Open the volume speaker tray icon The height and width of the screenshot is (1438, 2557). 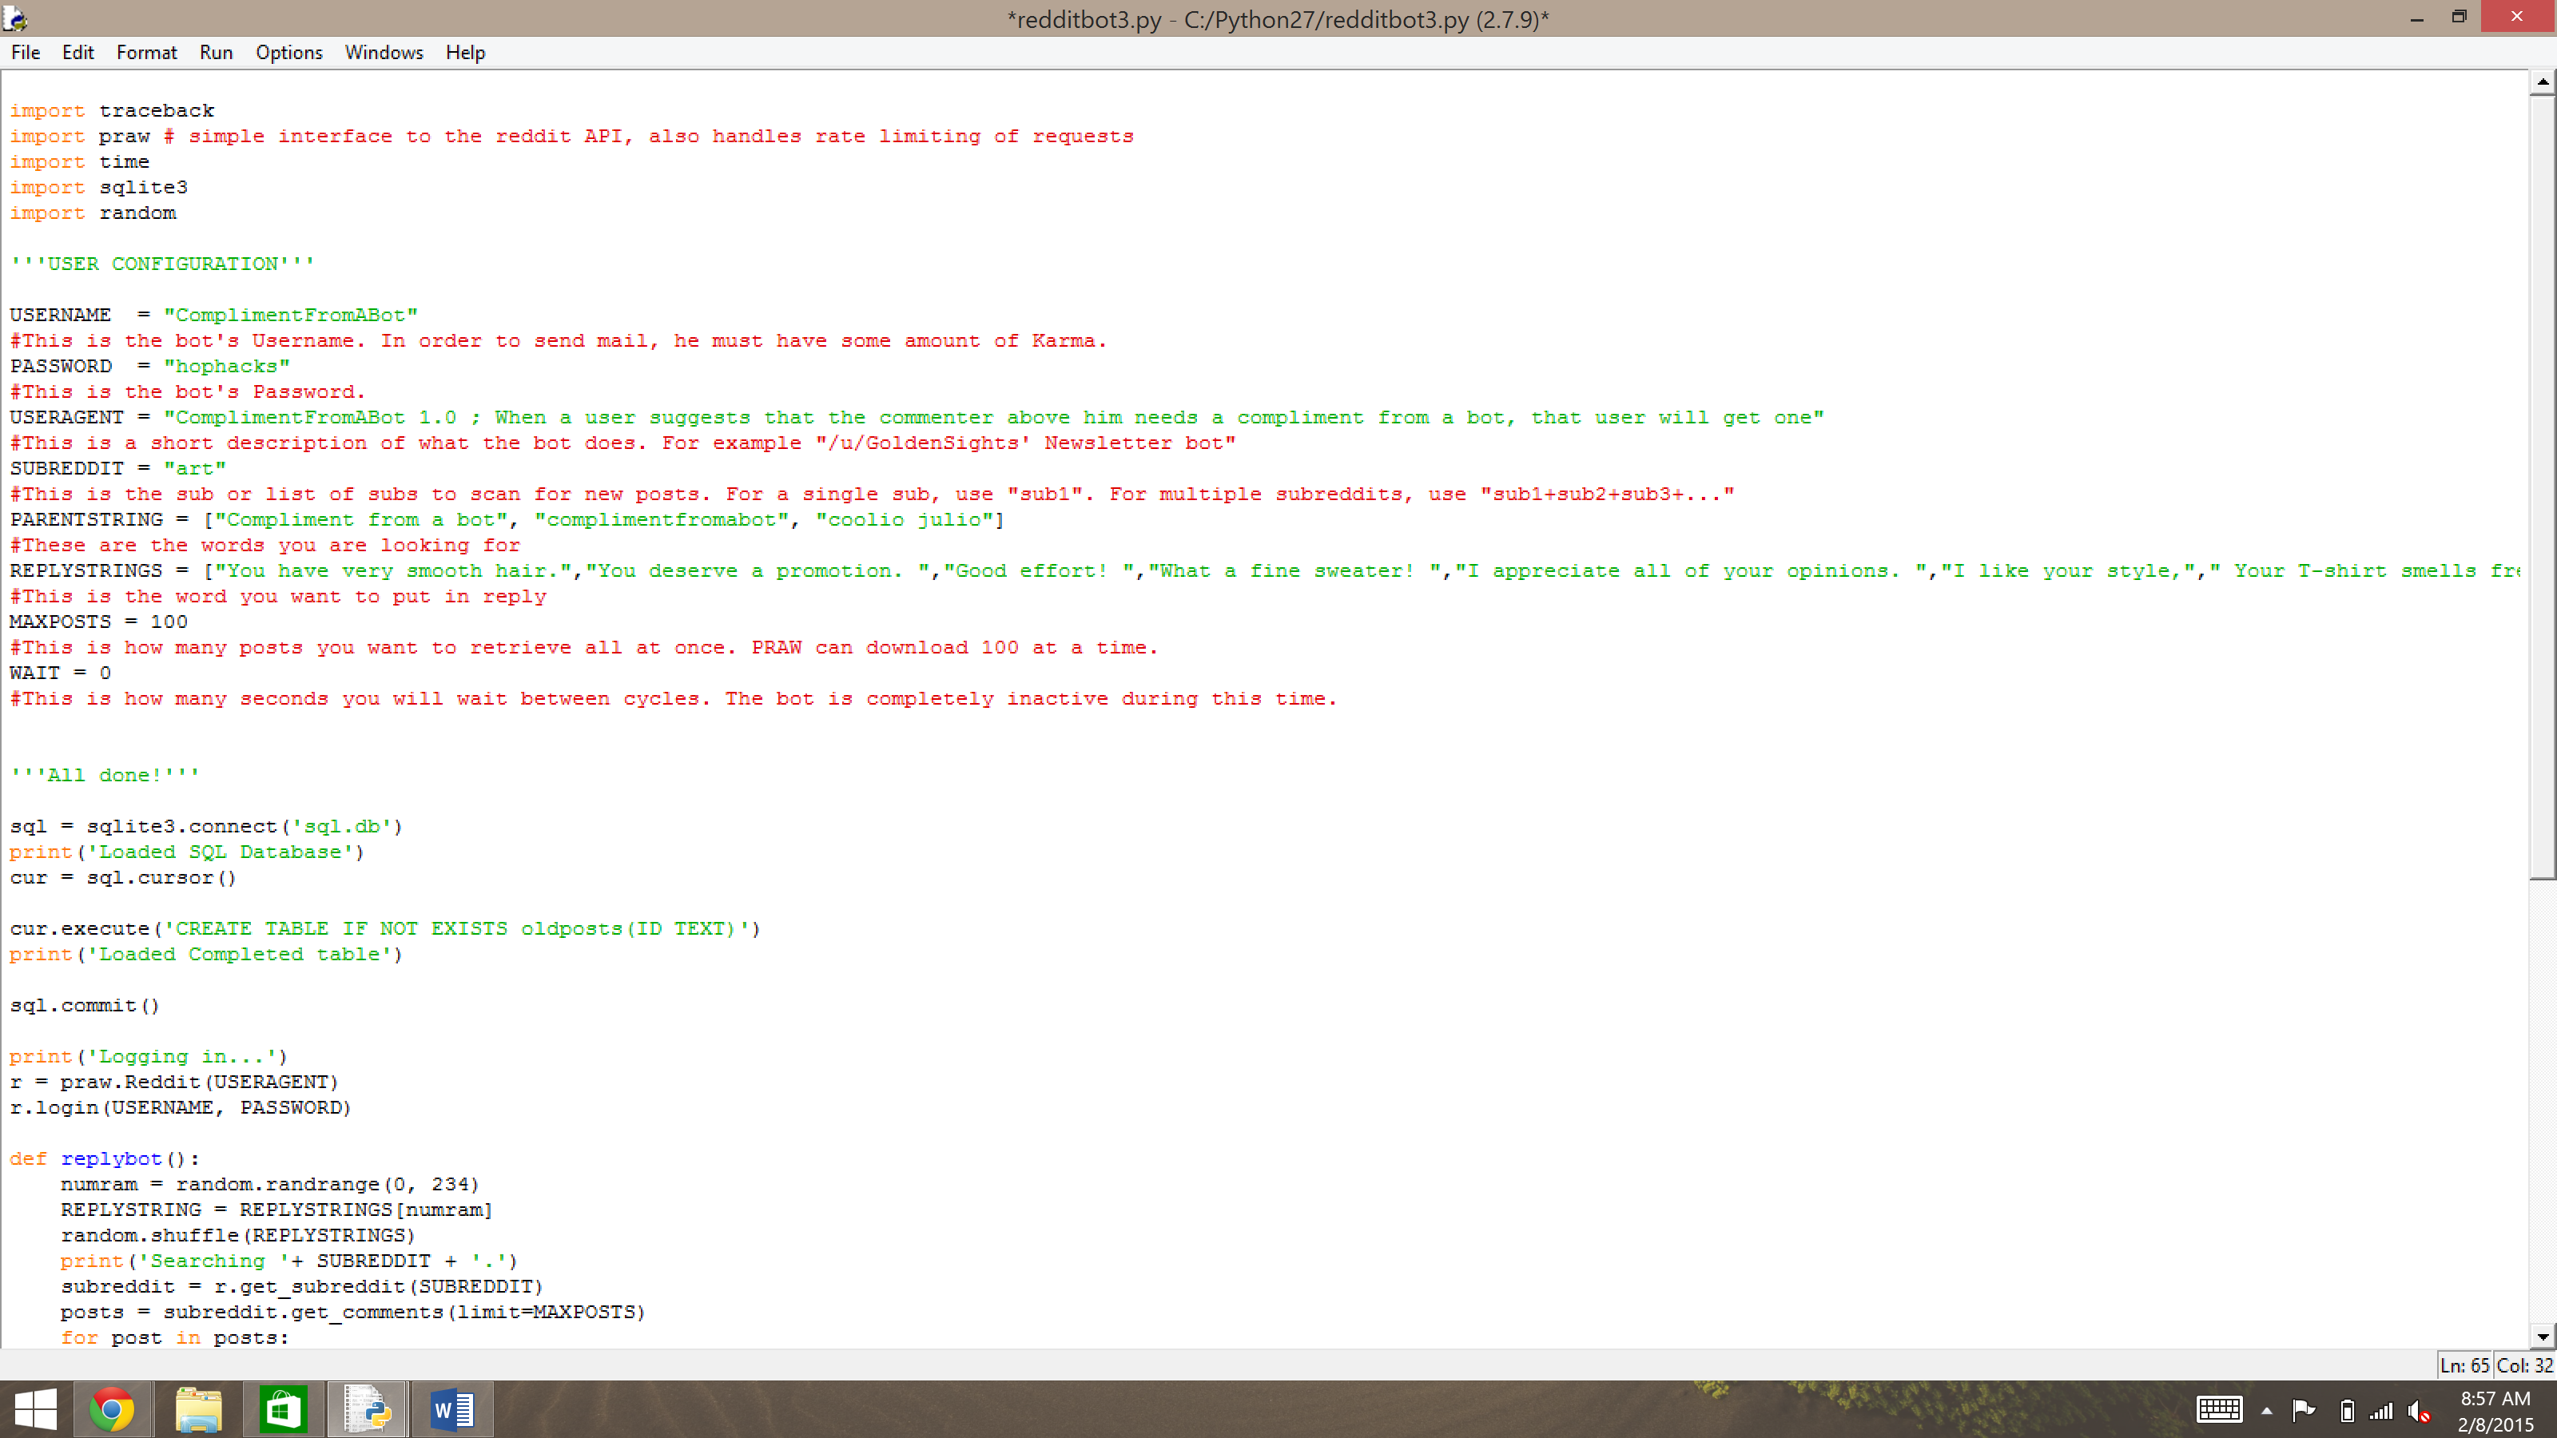click(2419, 1410)
